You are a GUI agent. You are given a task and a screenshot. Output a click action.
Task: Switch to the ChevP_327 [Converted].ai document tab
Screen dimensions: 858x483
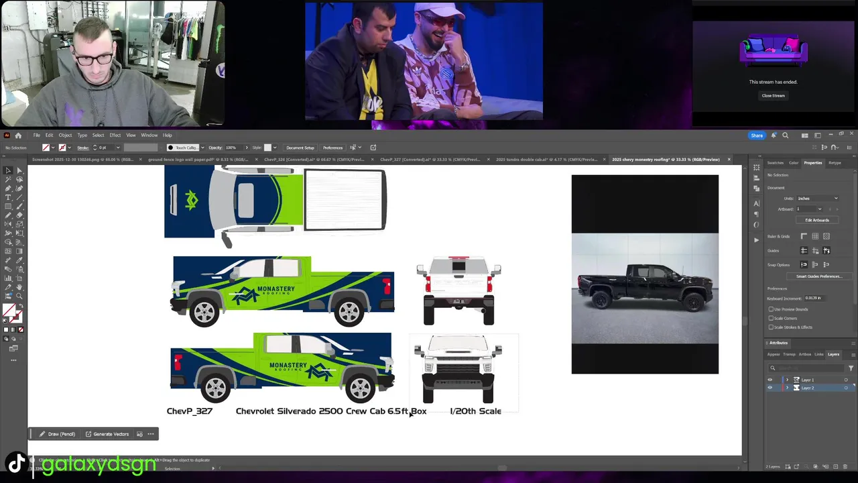pos(430,160)
